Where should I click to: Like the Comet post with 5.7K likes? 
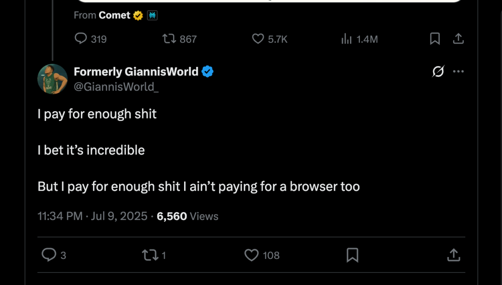pos(258,39)
